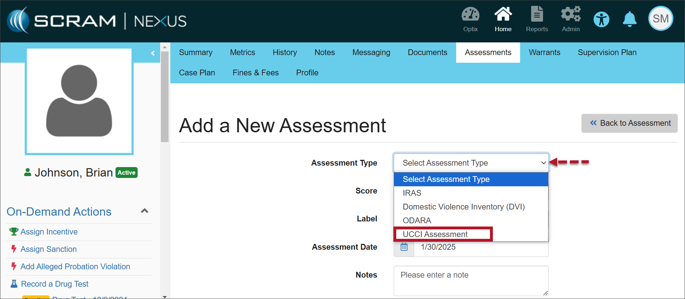Switch to the Warrants tab

tap(544, 53)
